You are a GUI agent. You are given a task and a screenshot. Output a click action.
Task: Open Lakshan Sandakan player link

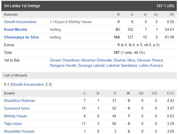coord(122,65)
